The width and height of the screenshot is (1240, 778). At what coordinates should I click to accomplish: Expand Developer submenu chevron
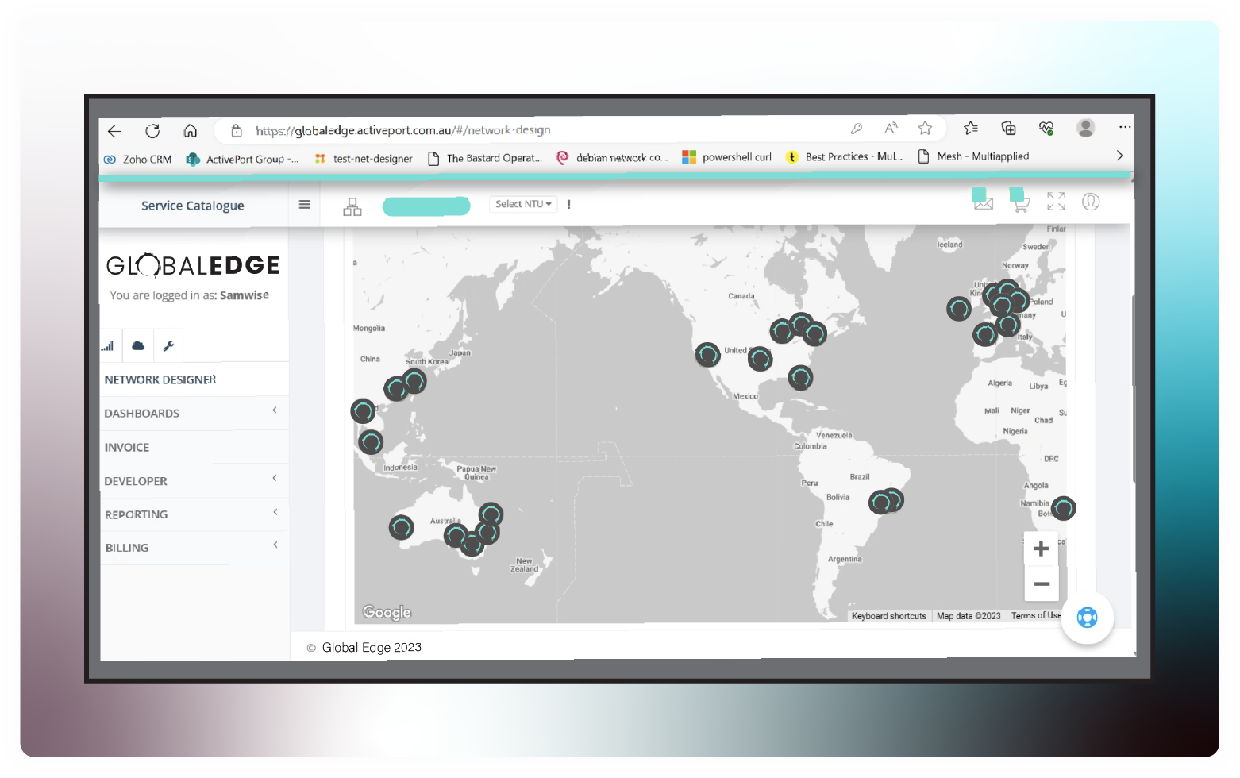275,478
